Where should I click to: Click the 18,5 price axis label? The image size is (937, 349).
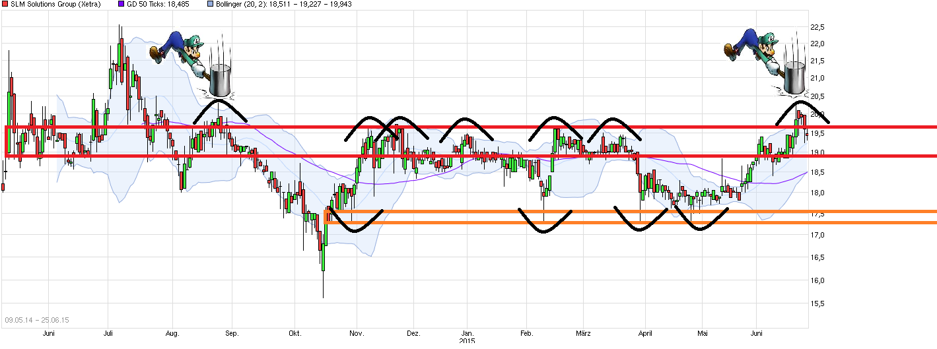817,172
